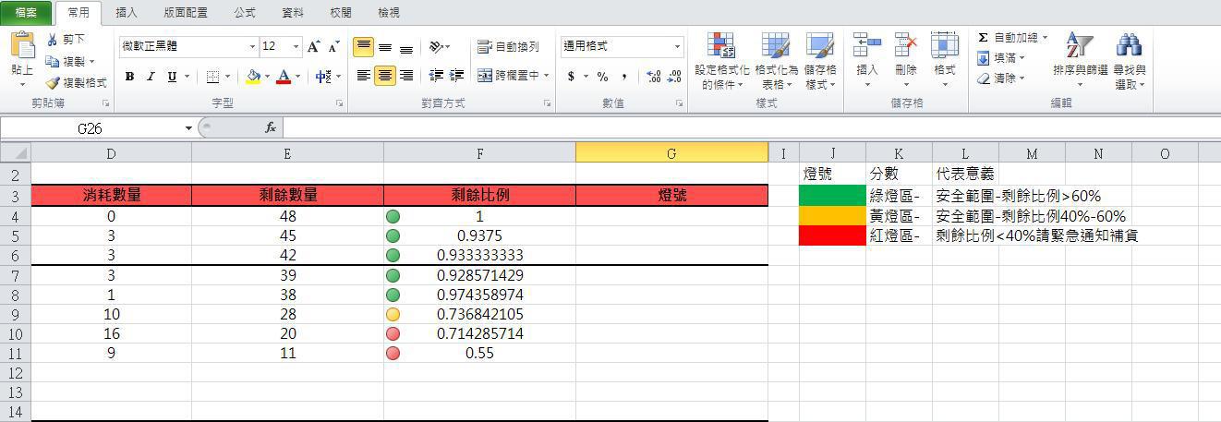Viewport: 1221px width, 422px height.
Task: Decrease font size with the small A icon
Action: [333, 46]
